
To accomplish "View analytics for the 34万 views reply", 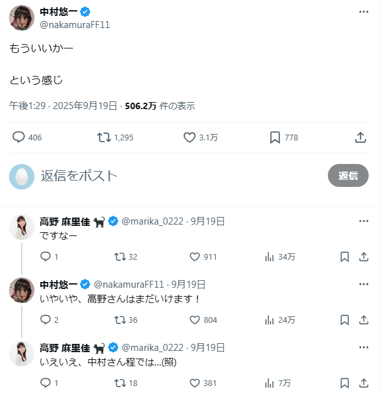I will pos(269,256).
